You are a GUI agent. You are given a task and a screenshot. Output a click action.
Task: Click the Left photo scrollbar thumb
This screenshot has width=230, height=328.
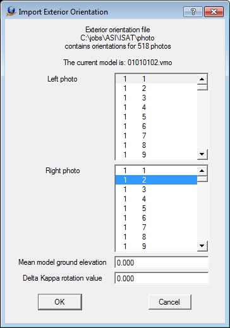202,87
